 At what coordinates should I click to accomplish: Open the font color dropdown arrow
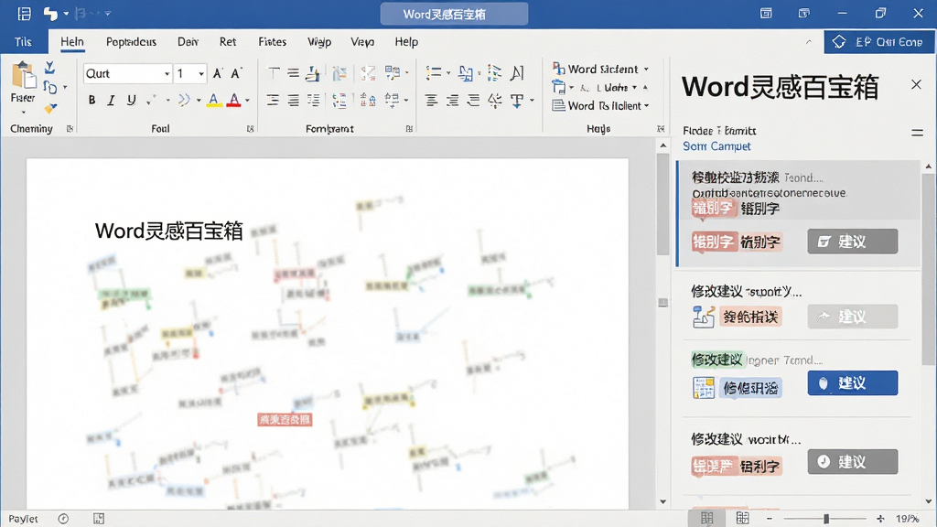[247, 101]
